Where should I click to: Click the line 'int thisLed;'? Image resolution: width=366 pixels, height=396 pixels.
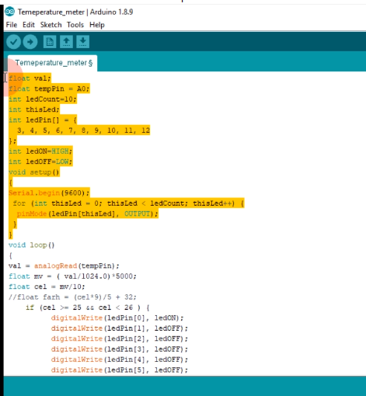[34, 109]
